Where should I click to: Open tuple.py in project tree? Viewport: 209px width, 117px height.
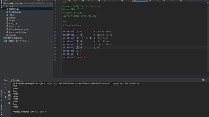[12, 35]
